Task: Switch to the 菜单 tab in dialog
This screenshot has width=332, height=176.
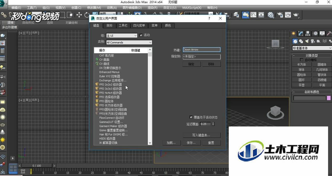Action: coord(155,26)
